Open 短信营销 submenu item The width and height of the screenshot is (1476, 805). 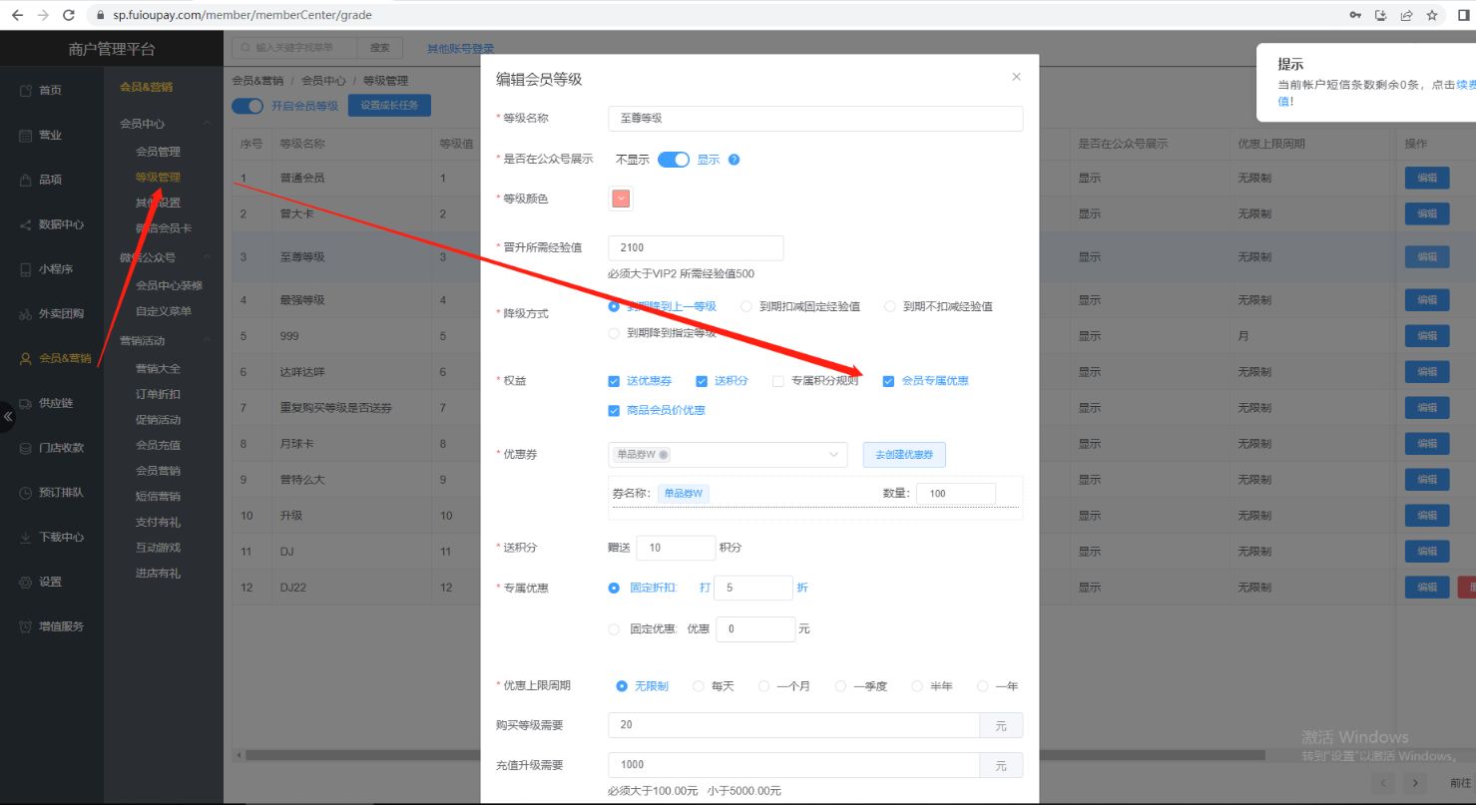click(158, 497)
